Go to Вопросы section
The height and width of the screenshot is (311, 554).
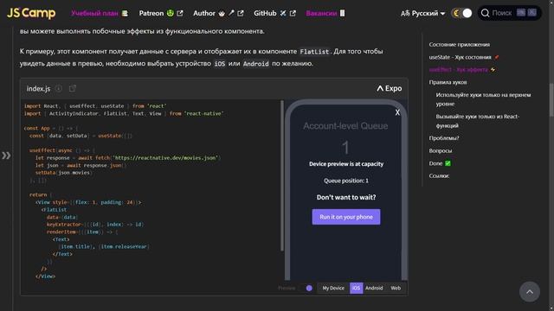point(441,150)
